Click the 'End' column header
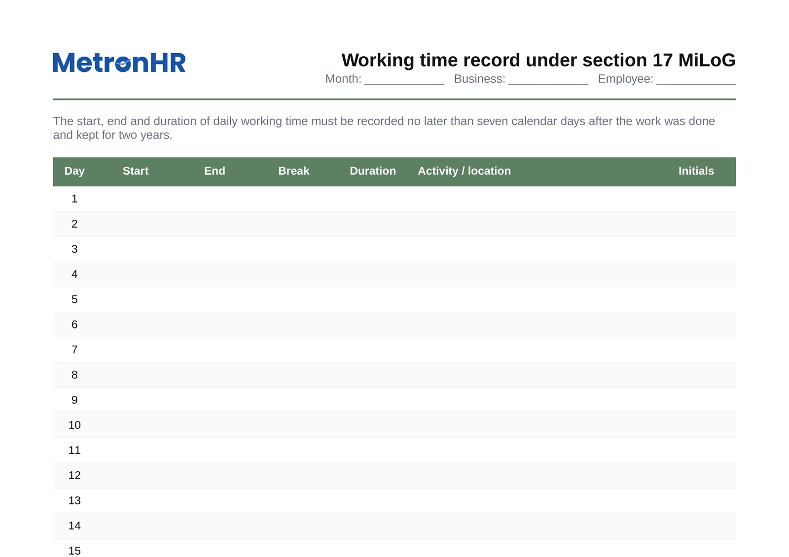789x557 pixels. pyautogui.click(x=215, y=171)
